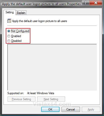This screenshot has height=116, width=104.
Task: Select the Disabled radio option
Action: [x=9, y=41]
